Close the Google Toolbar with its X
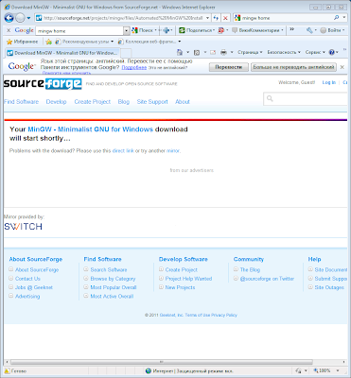This screenshot has height=378, width=351. point(9,30)
